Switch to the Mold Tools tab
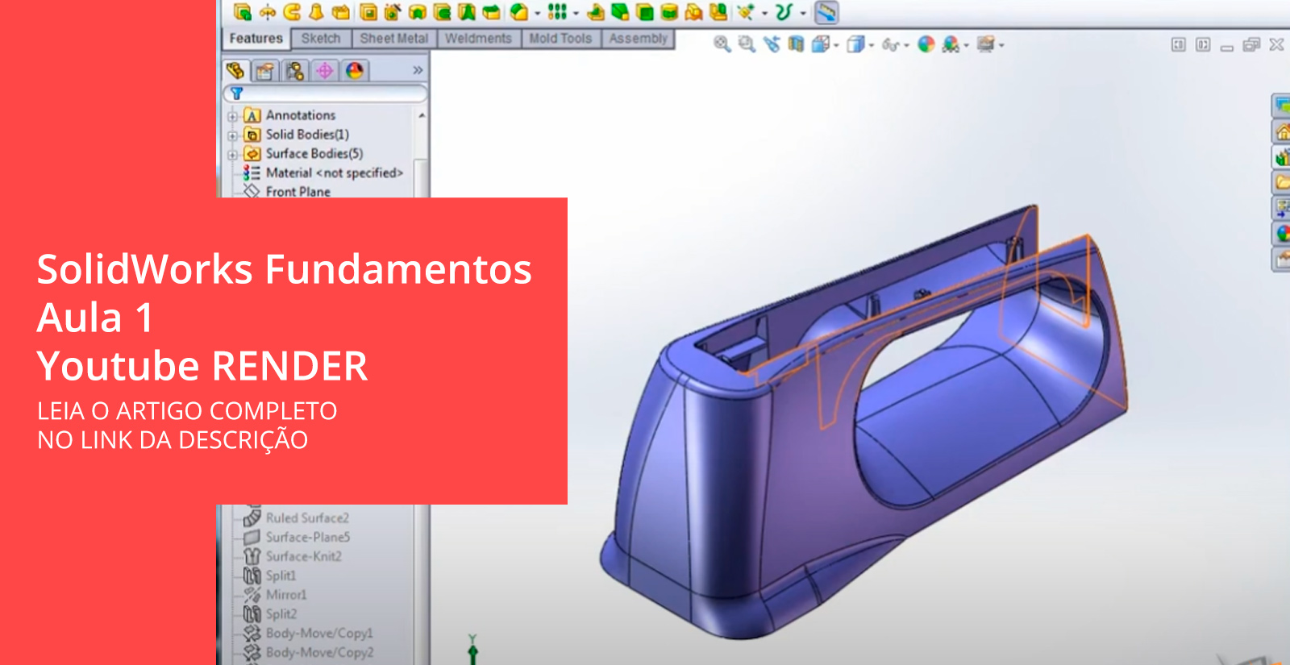This screenshot has width=1290, height=665. tap(560, 38)
